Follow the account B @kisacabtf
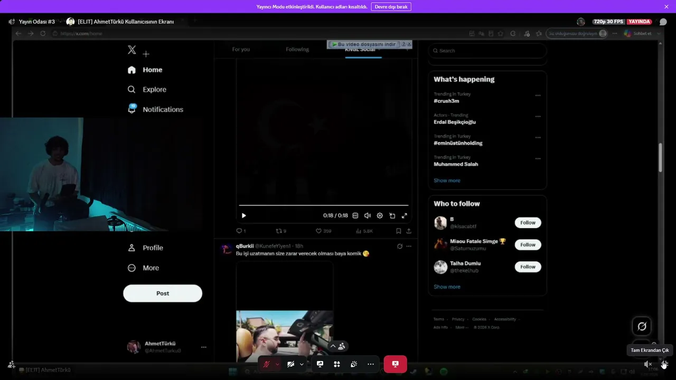The height and width of the screenshot is (380, 676). pyautogui.click(x=528, y=223)
